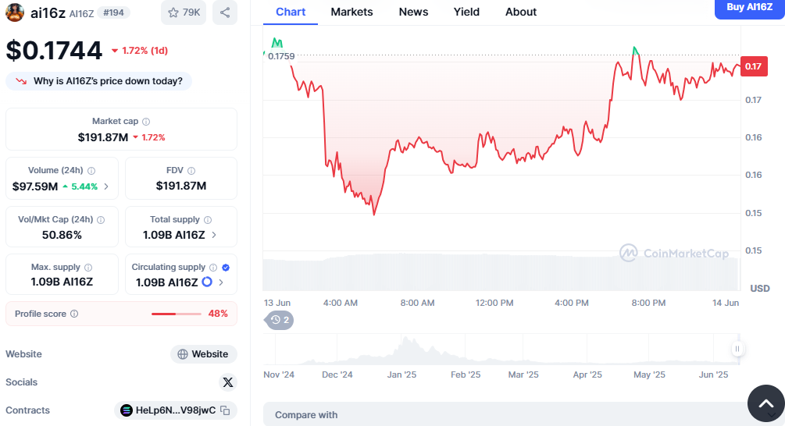The image size is (785, 426).
Task: Open the Website link button
Action: pyautogui.click(x=203, y=354)
